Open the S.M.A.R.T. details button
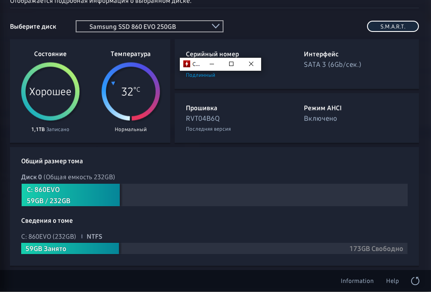Viewport: 431px width, 292px height. pos(393,27)
